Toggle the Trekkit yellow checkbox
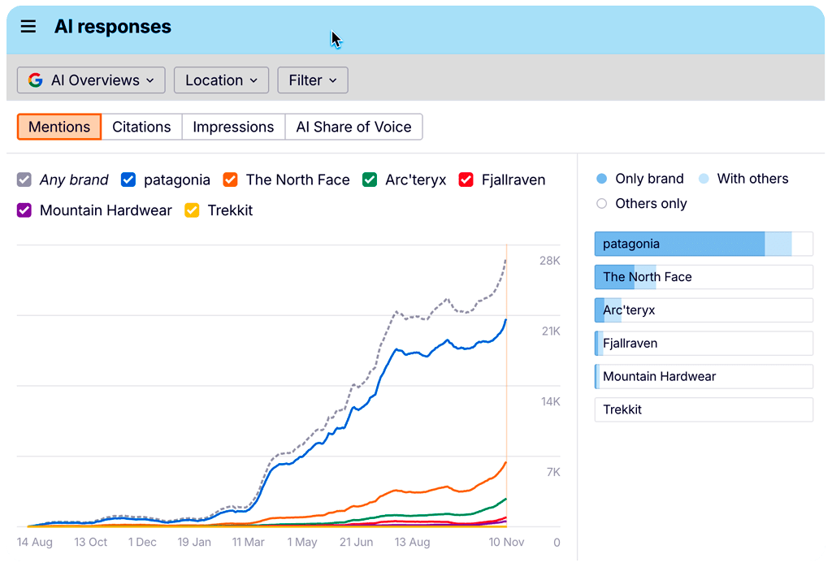Screen dimensions: 832x567 (x=192, y=210)
